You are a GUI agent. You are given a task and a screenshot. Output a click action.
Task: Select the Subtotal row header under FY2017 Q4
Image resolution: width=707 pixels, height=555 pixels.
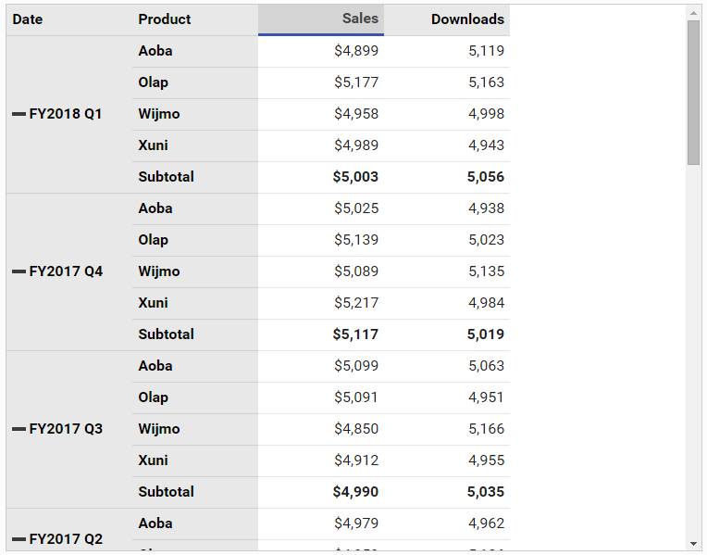tap(194, 334)
